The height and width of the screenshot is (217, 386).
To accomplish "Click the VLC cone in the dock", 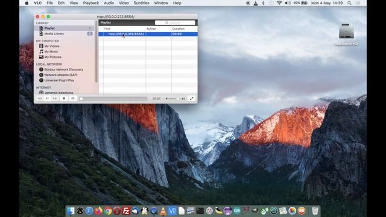I will (163, 211).
